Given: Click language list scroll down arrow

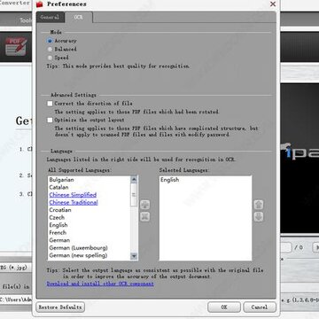Looking at the screenshot, I should pyautogui.click(x=134, y=256).
